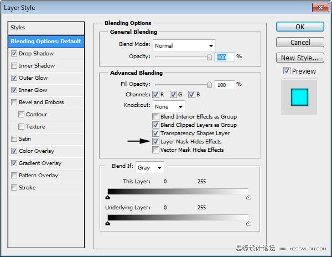Toggle the Drop Shadow checkbox
The width and height of the screenshot is (332, 257).
[14, 53]
